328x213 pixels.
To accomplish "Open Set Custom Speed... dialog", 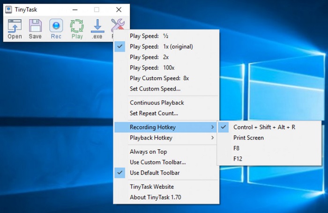I will tap(155, 88).
